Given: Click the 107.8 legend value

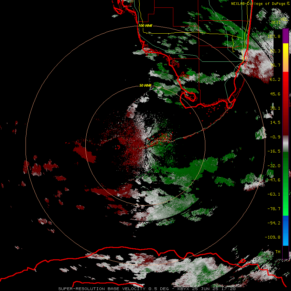Looking at the screenshot, I should 274,36.
